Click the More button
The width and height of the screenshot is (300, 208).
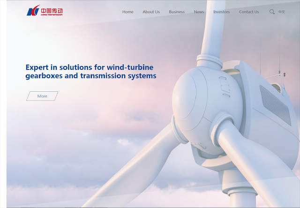[42, 96]
